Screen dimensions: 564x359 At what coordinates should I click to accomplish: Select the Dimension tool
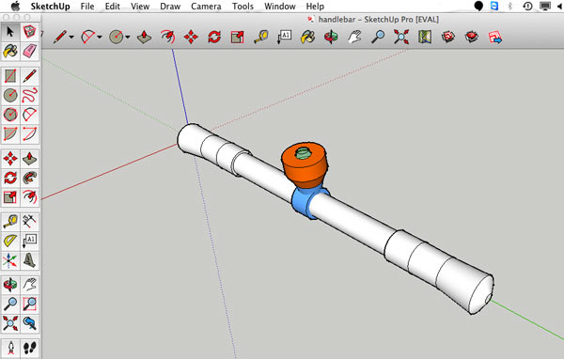pos(29,222)
